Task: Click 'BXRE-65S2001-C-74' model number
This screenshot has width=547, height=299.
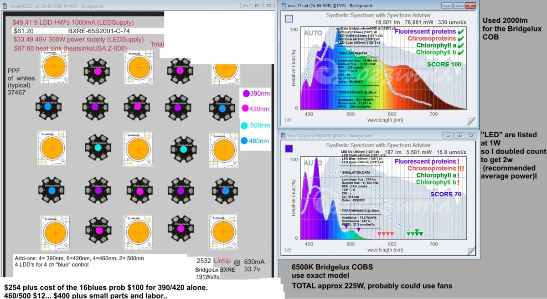Action: [99, 31]
